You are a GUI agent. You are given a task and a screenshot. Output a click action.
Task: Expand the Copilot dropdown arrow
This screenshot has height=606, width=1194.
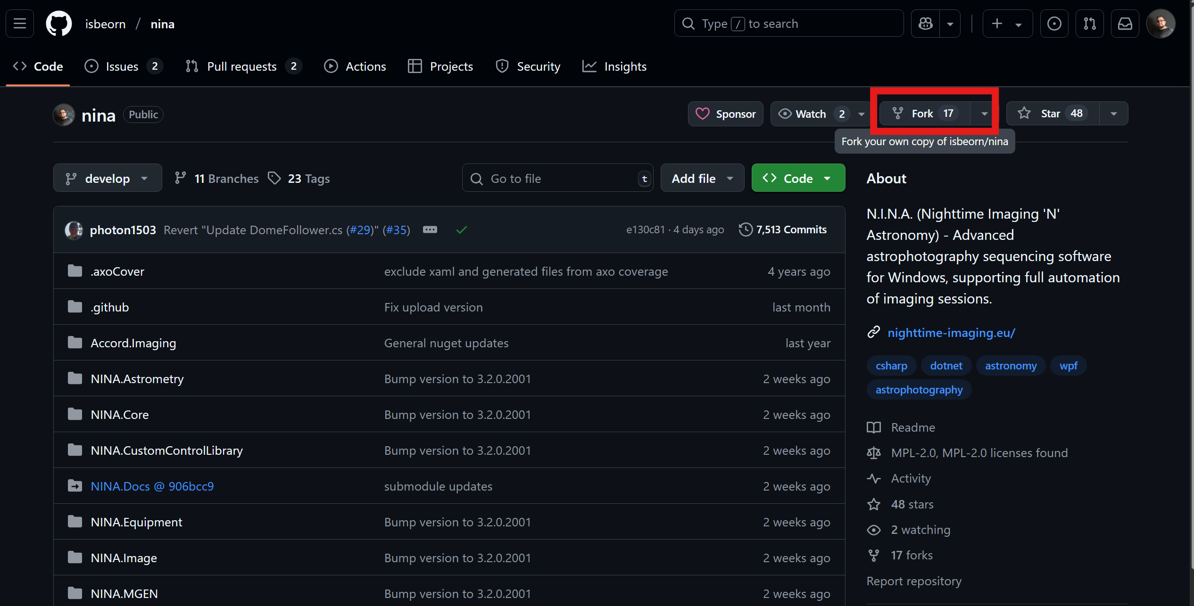(x=950, y=24)
